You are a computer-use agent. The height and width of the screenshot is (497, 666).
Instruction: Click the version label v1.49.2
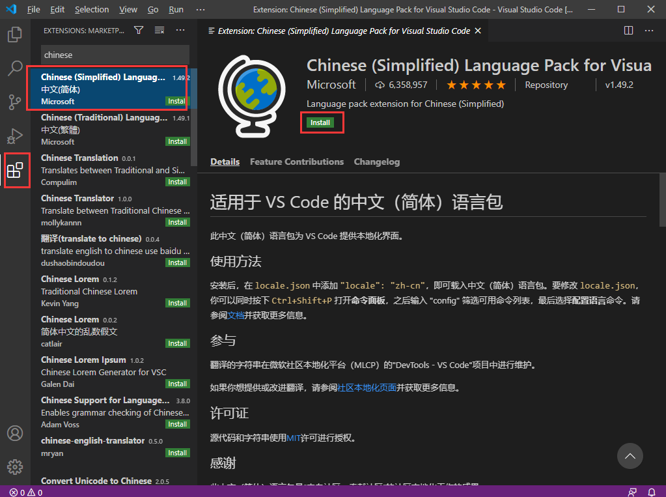coord(619,85)
